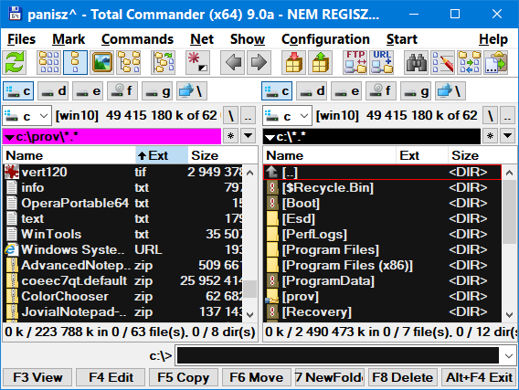
Task: Open the Configuration menu
Action: tap(325, 39)
